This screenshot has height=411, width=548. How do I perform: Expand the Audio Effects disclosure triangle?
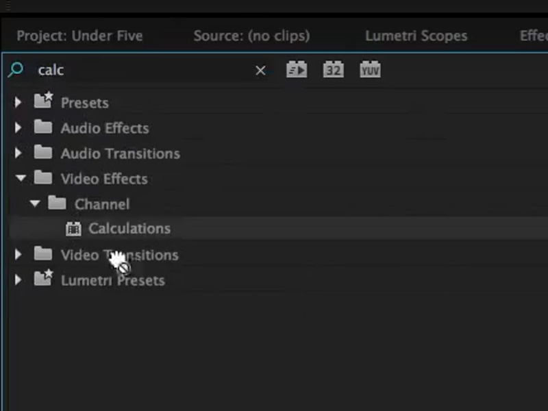(x=18, y=127)
